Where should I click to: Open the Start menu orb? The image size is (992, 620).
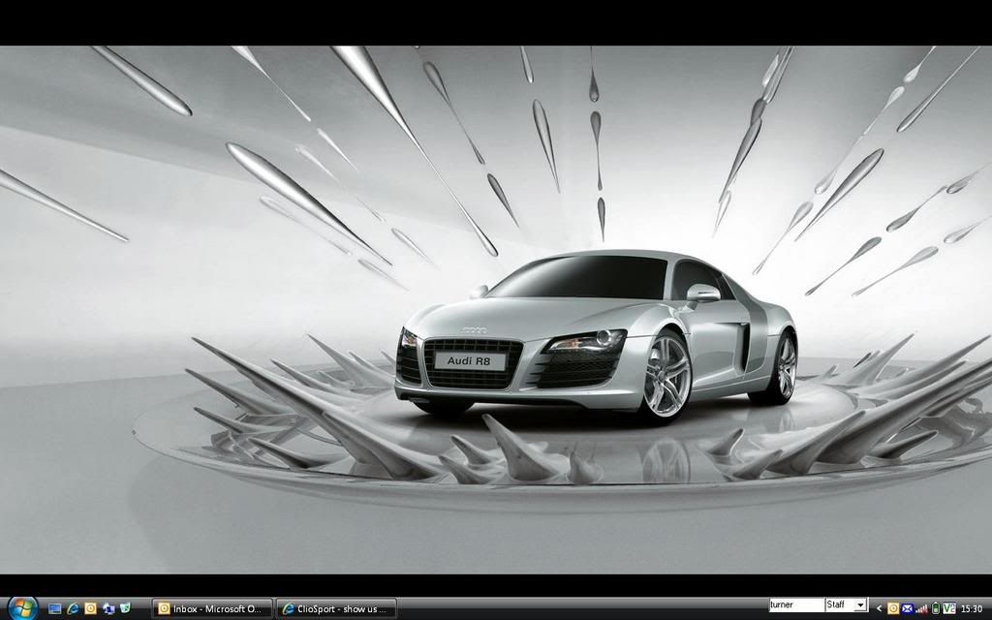[x=20, y=610]
